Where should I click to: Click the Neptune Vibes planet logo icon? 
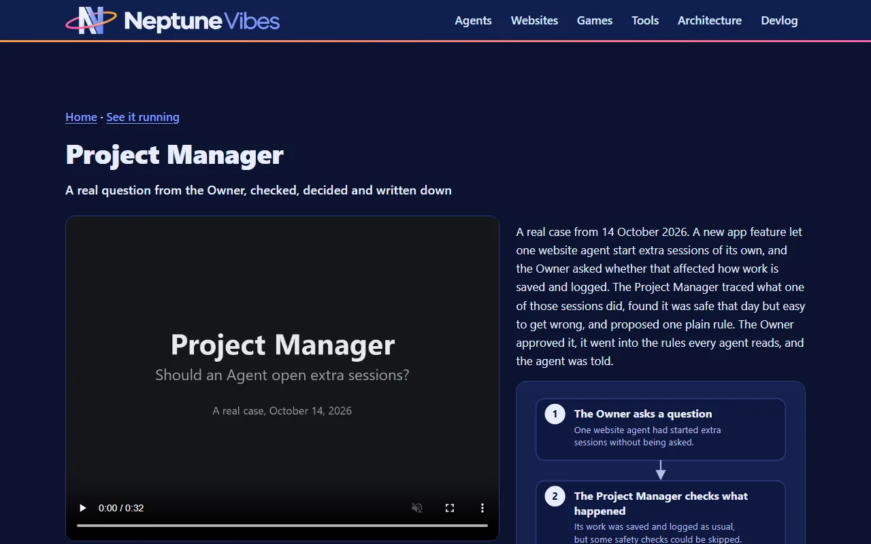[91, 20]
